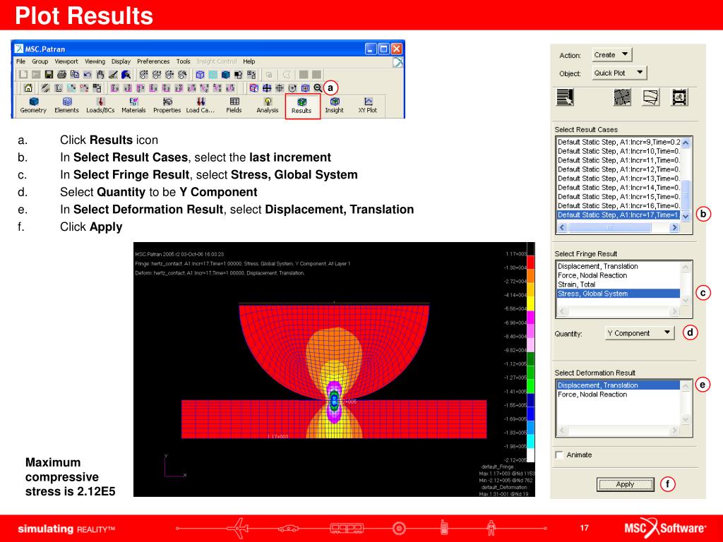Click the red swatch in fringe legend
Screen dimensions: 723x542
coord(531,263)
